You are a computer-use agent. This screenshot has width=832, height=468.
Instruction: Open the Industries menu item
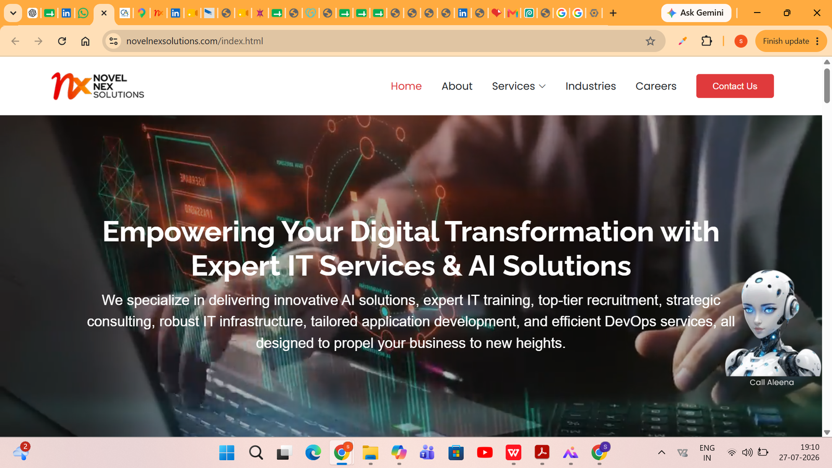[x=591, y=86]
